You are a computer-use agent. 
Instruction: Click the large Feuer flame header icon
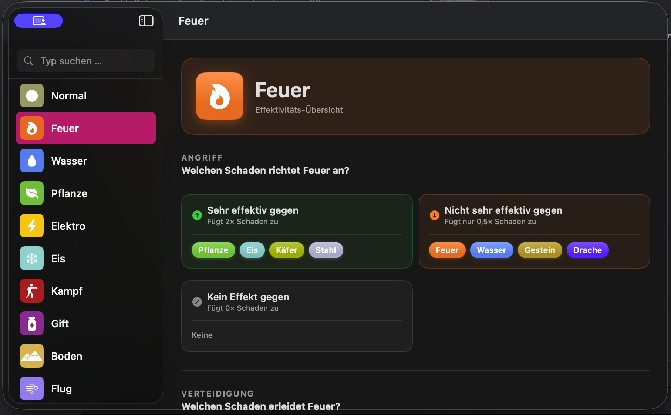pyautogui.click(x=220, y=96)
